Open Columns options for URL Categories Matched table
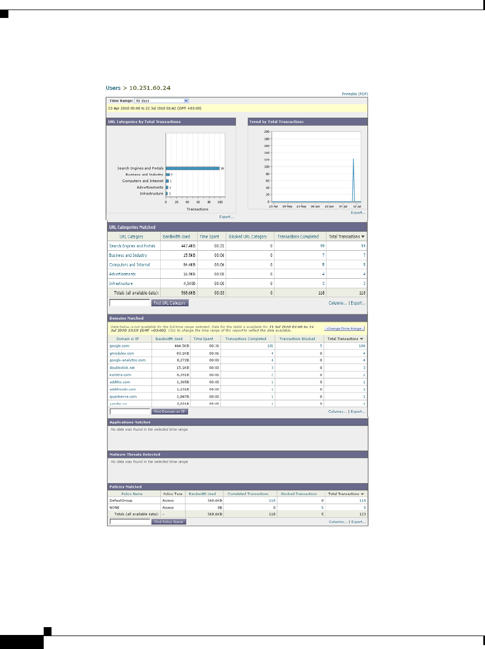This screenshot has height=649, width=485. (x=338, y=303)
